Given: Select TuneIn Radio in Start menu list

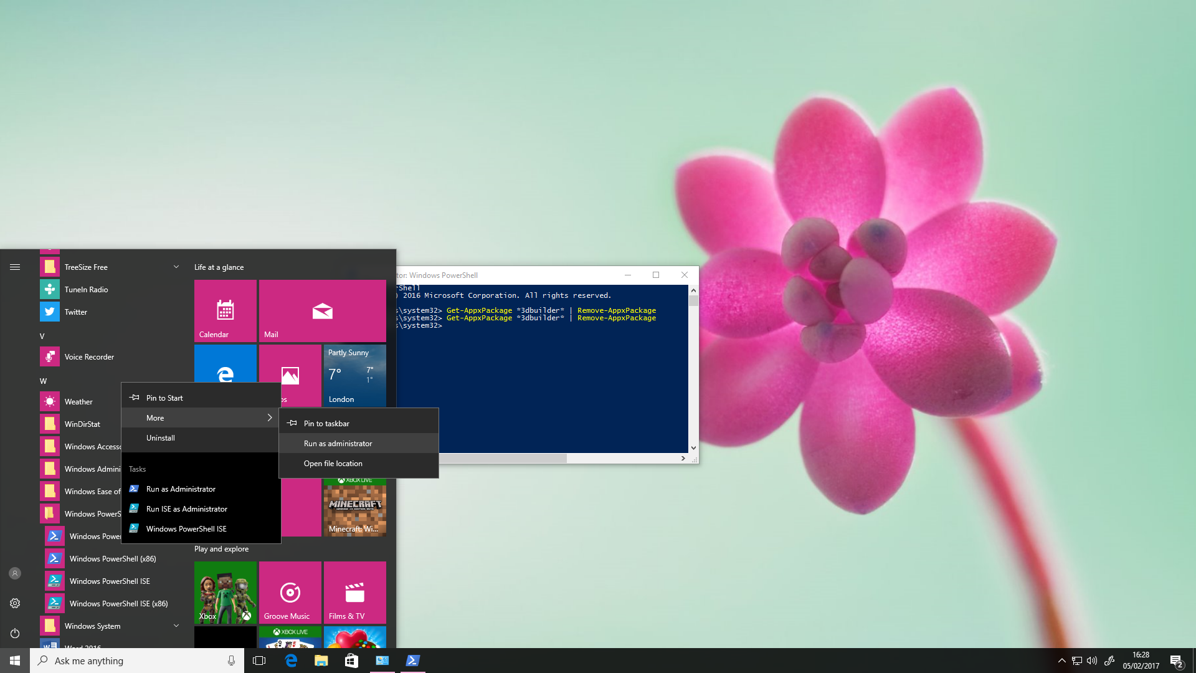Looking at the screenshot, I should click(85, 289).
